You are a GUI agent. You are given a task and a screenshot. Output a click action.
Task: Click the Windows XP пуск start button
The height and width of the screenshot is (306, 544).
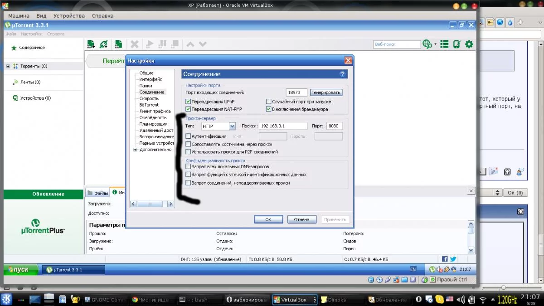(x=20, y=269)
